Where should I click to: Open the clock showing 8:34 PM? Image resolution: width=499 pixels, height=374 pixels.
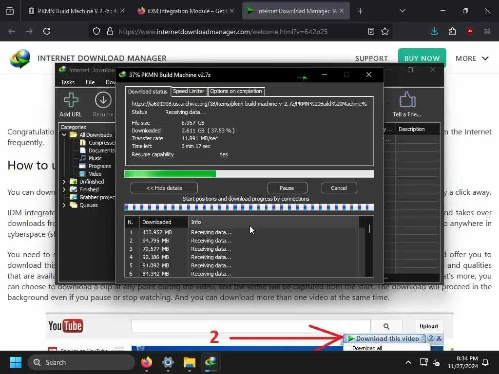pos(463,362)
